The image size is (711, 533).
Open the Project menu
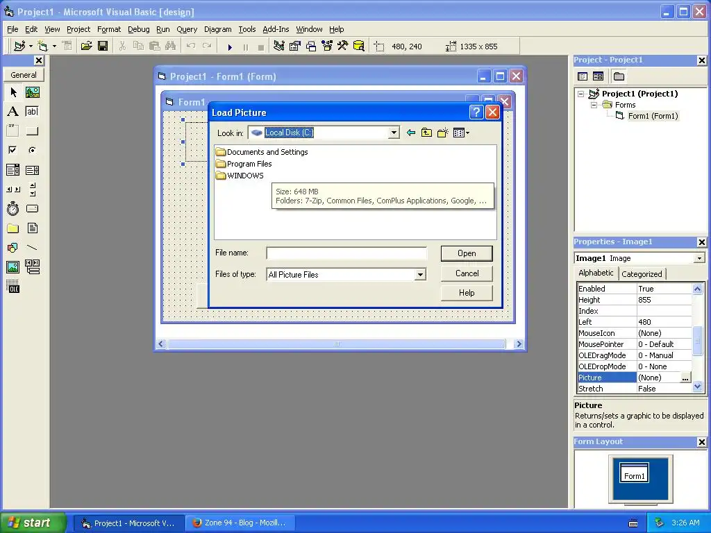(78, 29)
